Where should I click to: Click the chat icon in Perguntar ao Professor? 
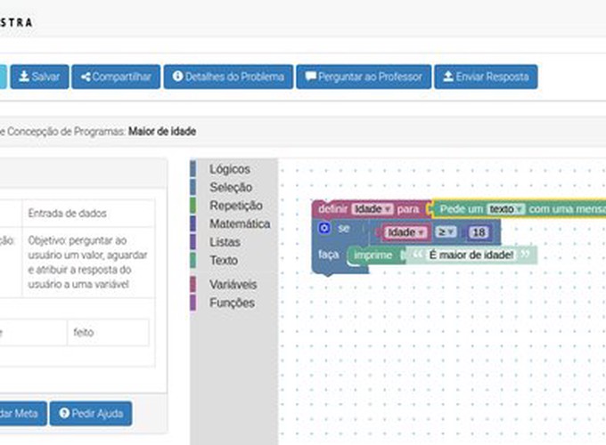click(310, 77)
